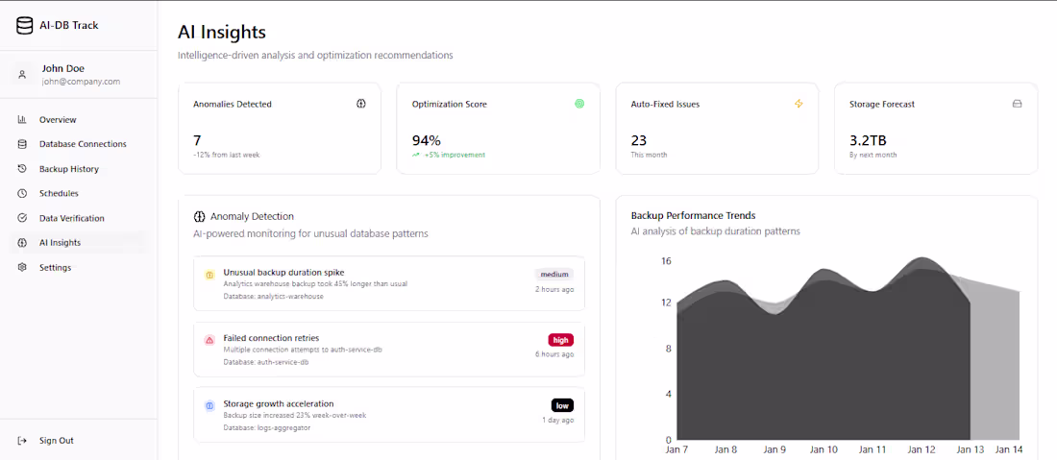Click the drive icon on the Storage Forecast card

[1018, 104]
